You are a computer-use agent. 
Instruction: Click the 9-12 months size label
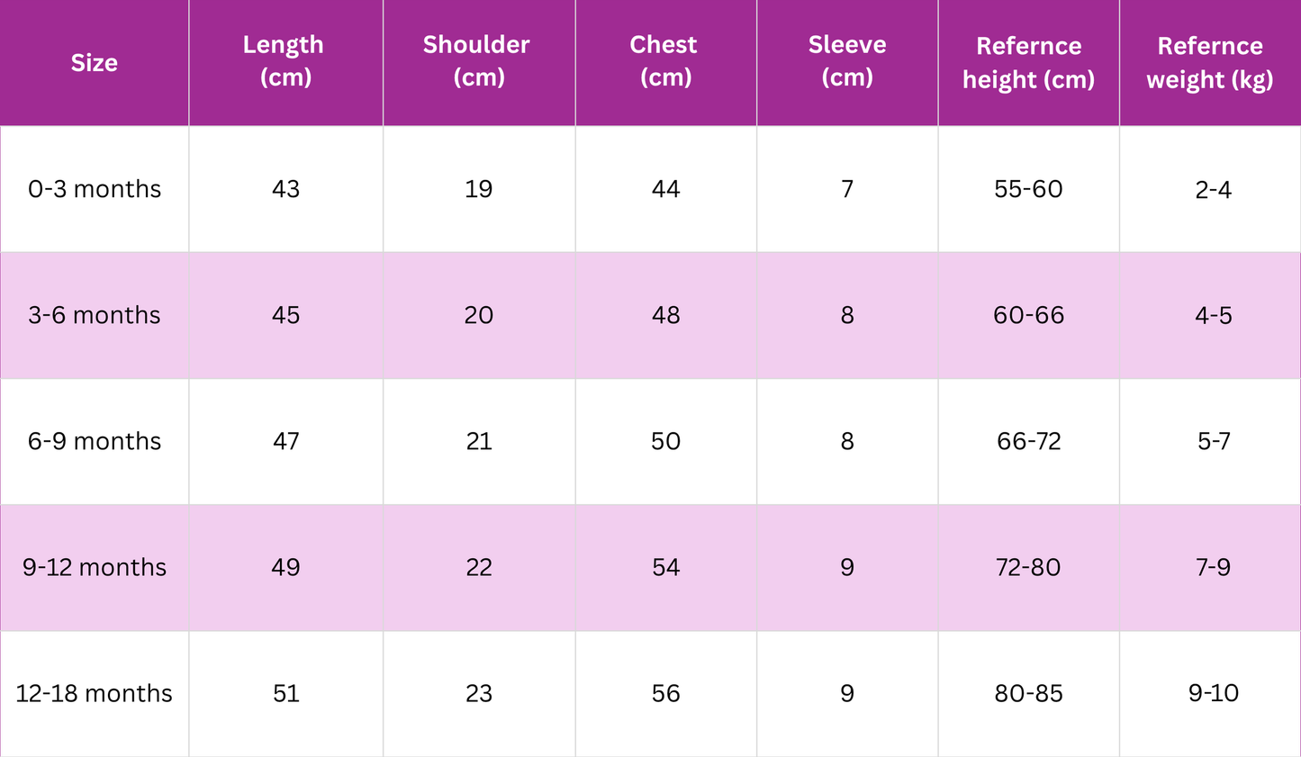[95, 567]
